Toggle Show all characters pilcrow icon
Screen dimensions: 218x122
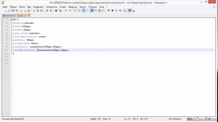(88, 11)
